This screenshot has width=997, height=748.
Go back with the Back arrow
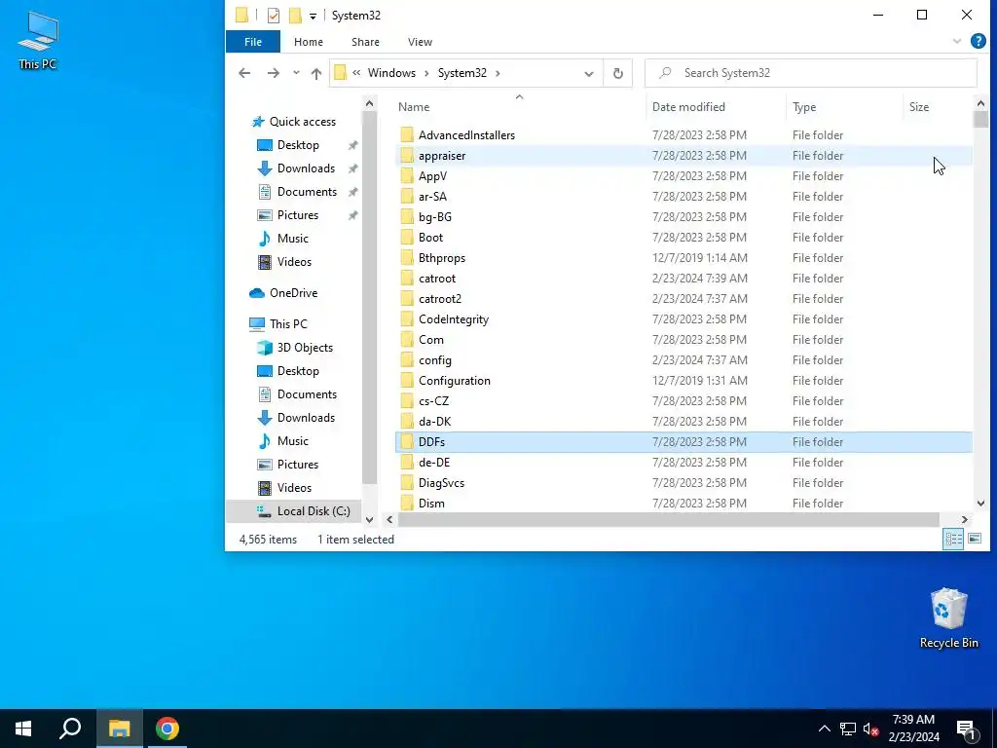tap(244, 73)
